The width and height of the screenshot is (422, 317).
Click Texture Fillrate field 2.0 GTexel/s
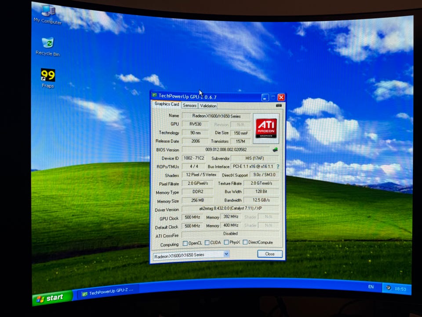(261, 183)
